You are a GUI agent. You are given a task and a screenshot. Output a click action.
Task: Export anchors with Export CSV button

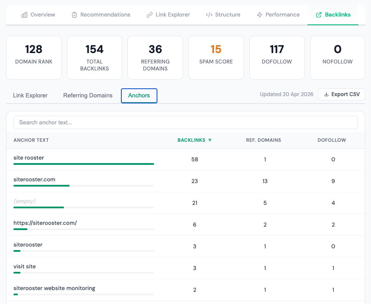coord(342,94)
